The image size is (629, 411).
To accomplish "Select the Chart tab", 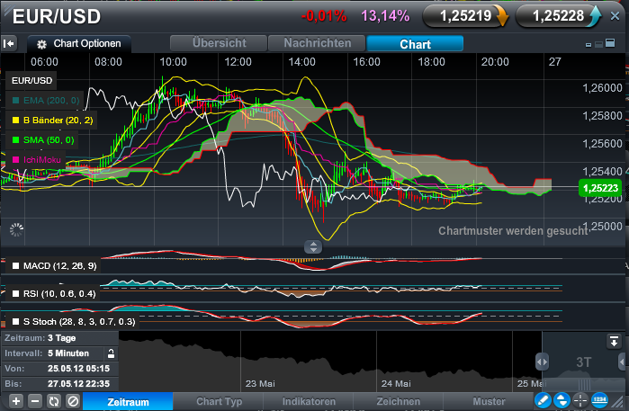I will pyautogui.click(x=415, y=44).
